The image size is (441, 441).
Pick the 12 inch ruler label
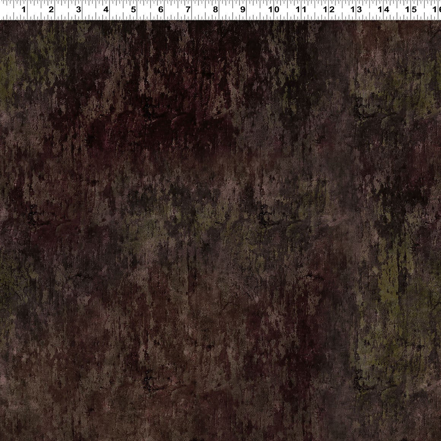coord(329,10)
